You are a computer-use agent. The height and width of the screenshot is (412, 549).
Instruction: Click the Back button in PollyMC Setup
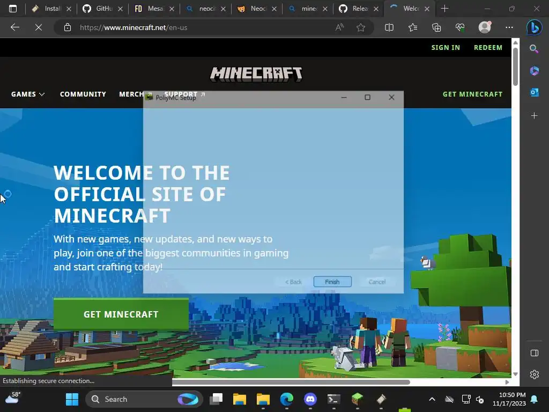(293, 282)
